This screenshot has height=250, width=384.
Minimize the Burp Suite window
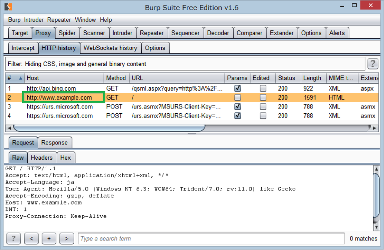(342, 6)
